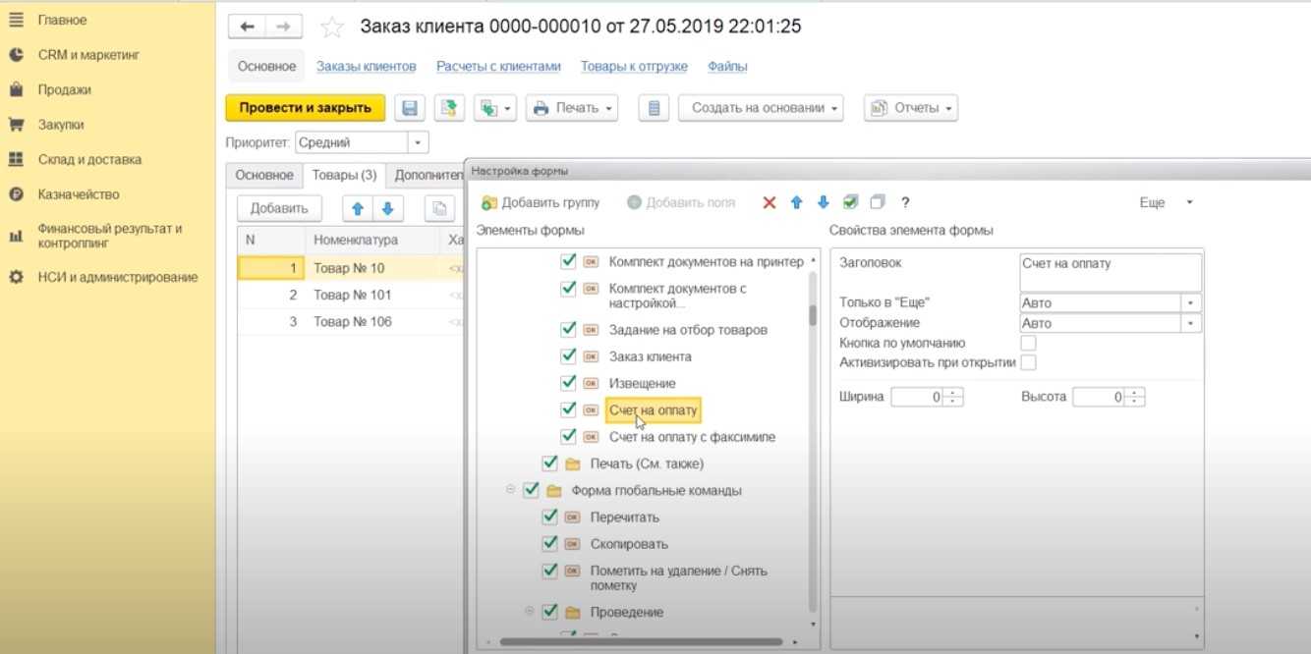This screenshot has height=654, width=1311.
Task: Uncheck the Счет на оплату checkbox
Action: tap(568, 409)
